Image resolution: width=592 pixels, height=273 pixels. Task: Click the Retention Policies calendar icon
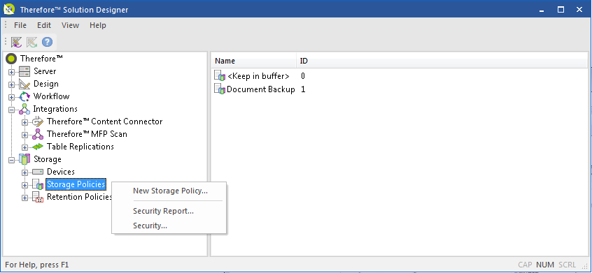pyautogui.click(x=38, y=197)
